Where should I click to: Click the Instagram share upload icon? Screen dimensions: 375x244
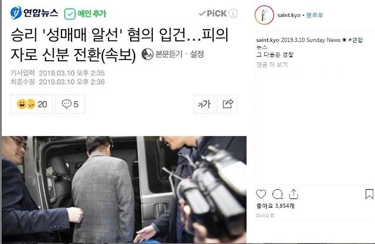(x=294, y=194)
